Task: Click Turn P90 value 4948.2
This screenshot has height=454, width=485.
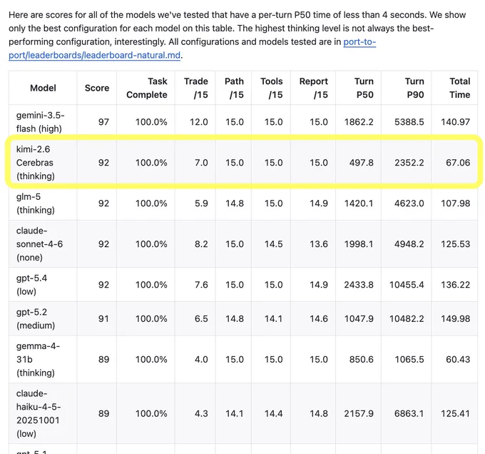Action: point(409,244)
